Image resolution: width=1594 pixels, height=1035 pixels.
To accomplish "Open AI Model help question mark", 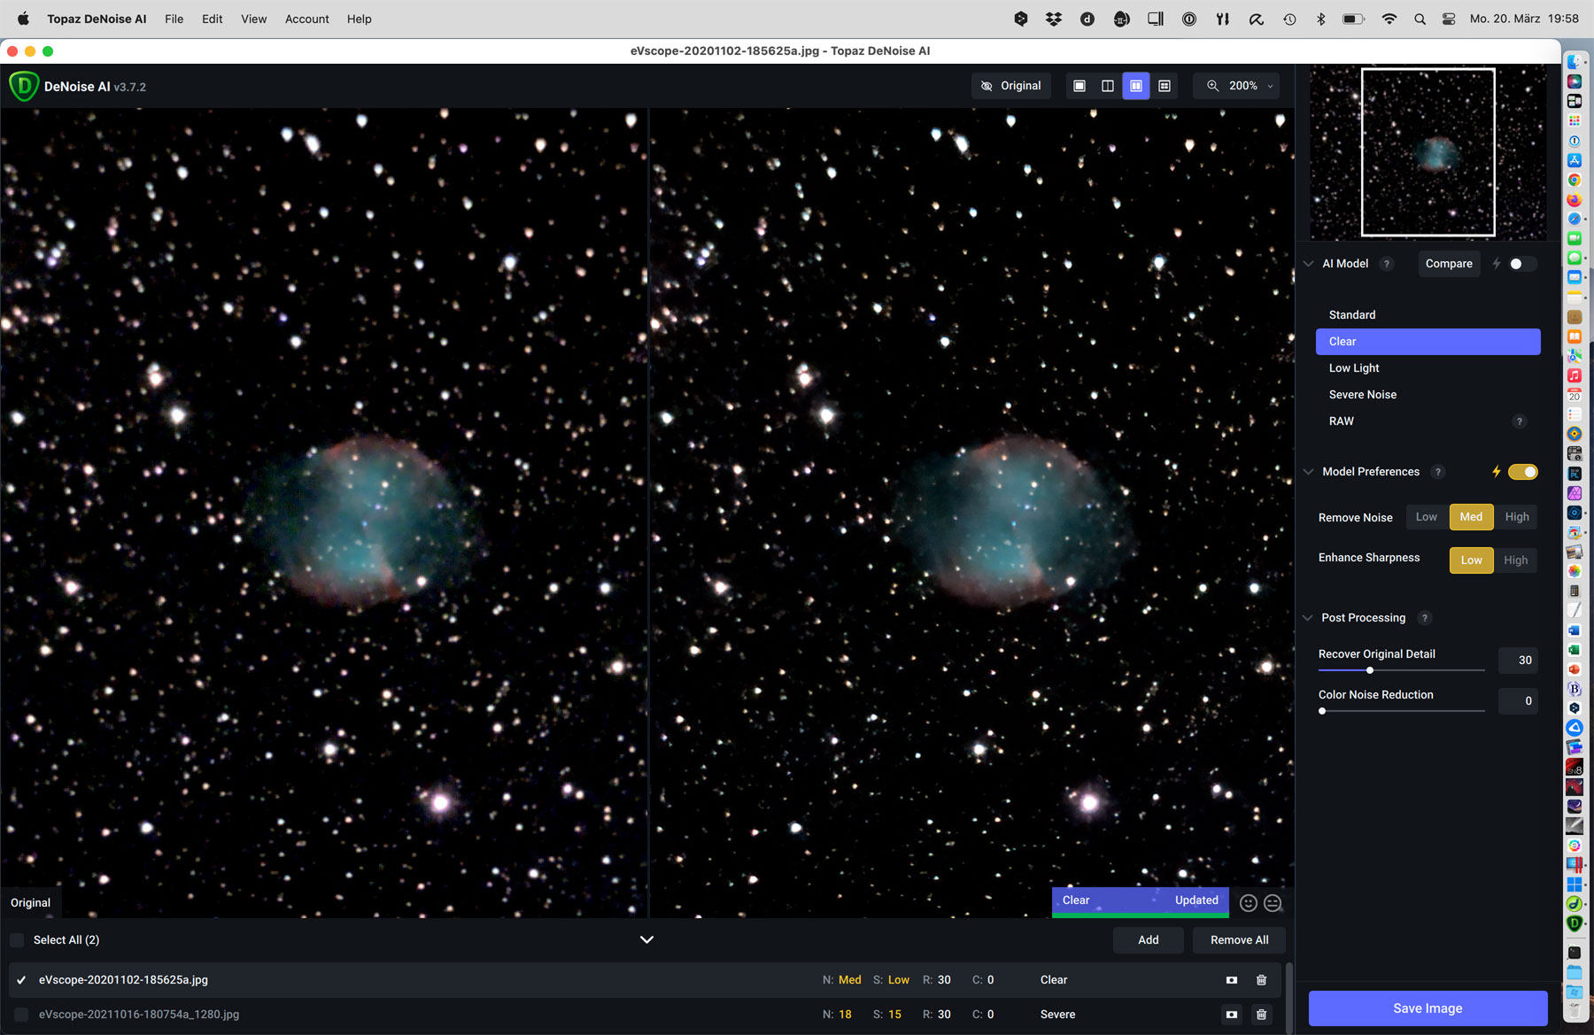I will coord(1387,264).
